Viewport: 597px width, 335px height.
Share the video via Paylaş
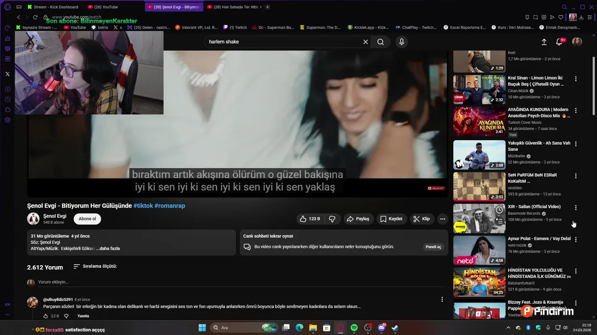[x=358, y=219]
